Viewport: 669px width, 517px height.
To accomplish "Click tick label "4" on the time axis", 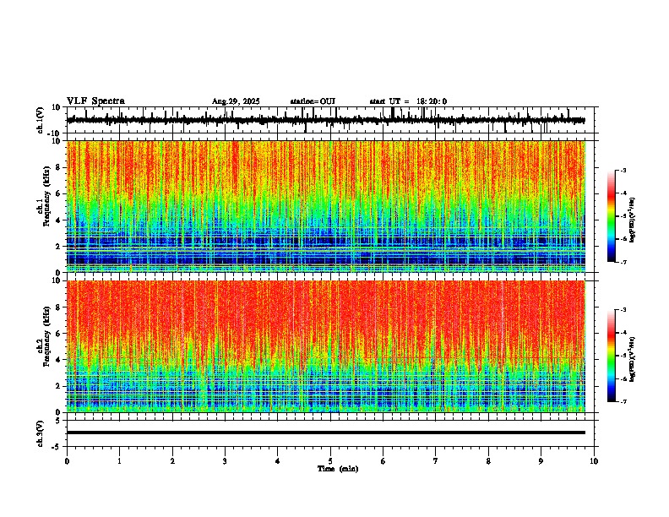I will pos(278,461).
